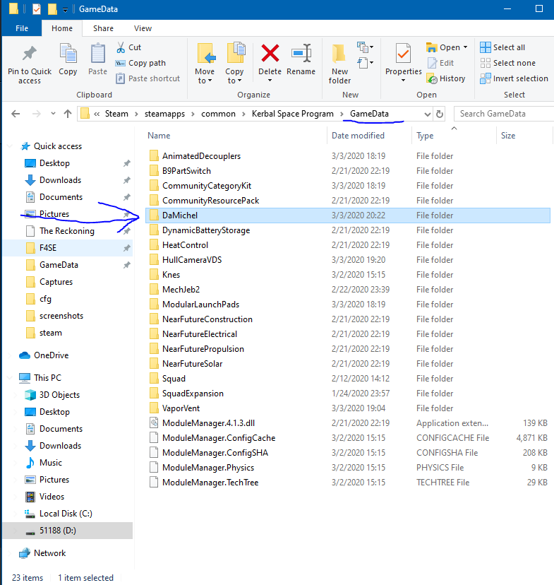Viewport: 554px width, 585px height.
Task: Click the New item icon
Action: (x=365, y=47)
